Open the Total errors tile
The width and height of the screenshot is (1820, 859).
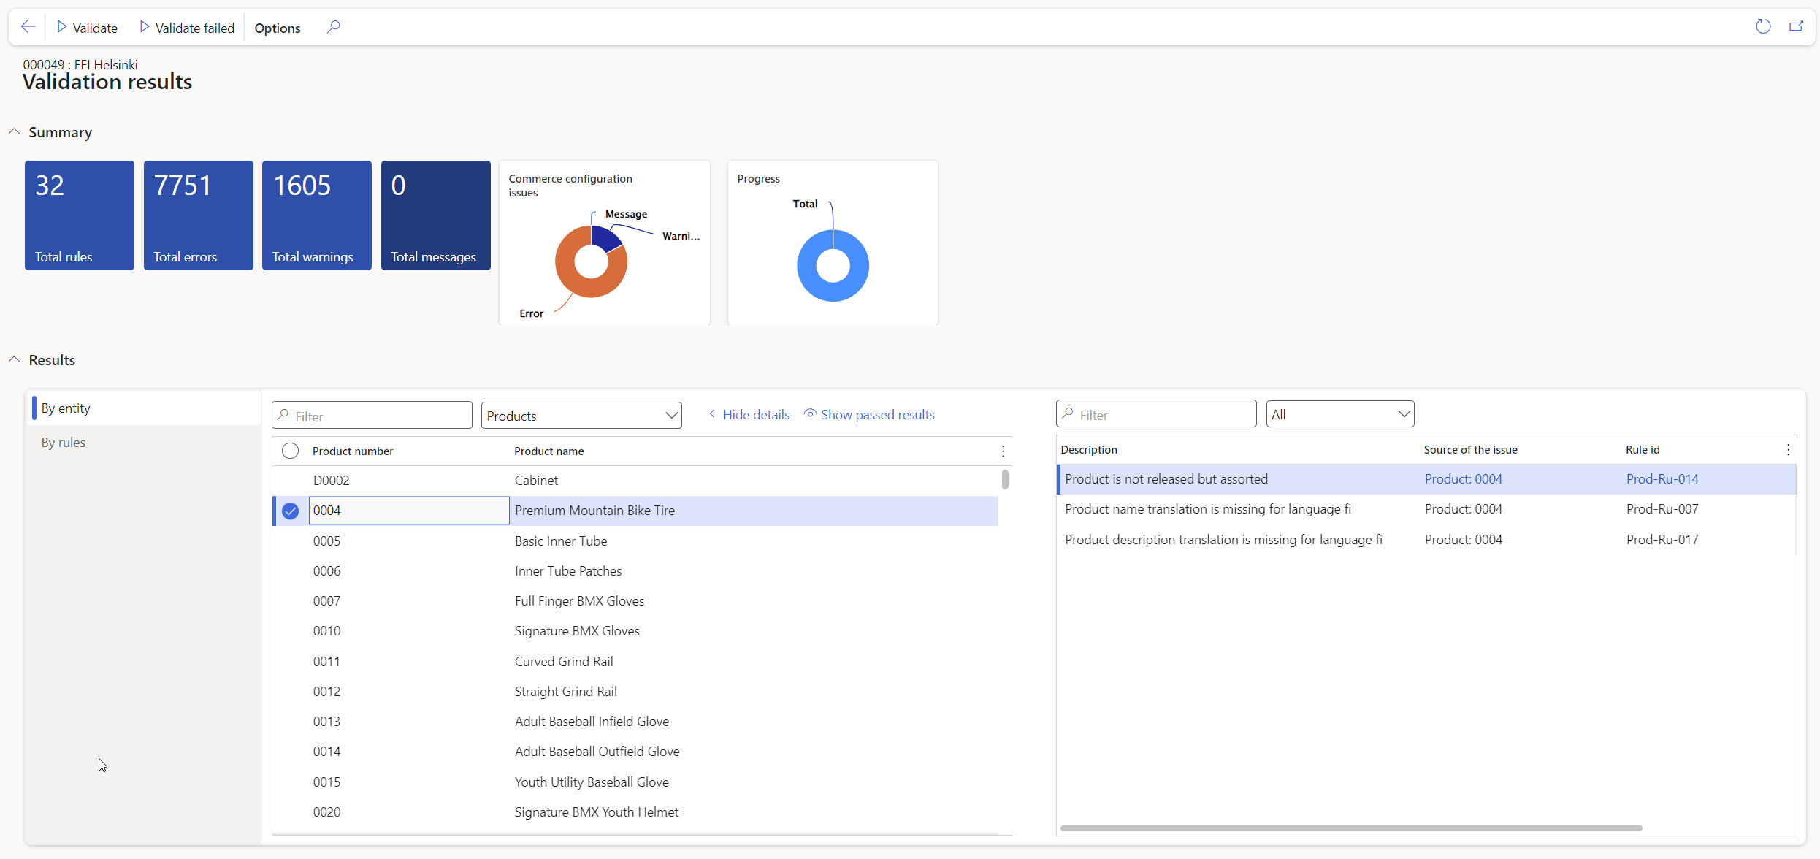click(x=199, y=215)
